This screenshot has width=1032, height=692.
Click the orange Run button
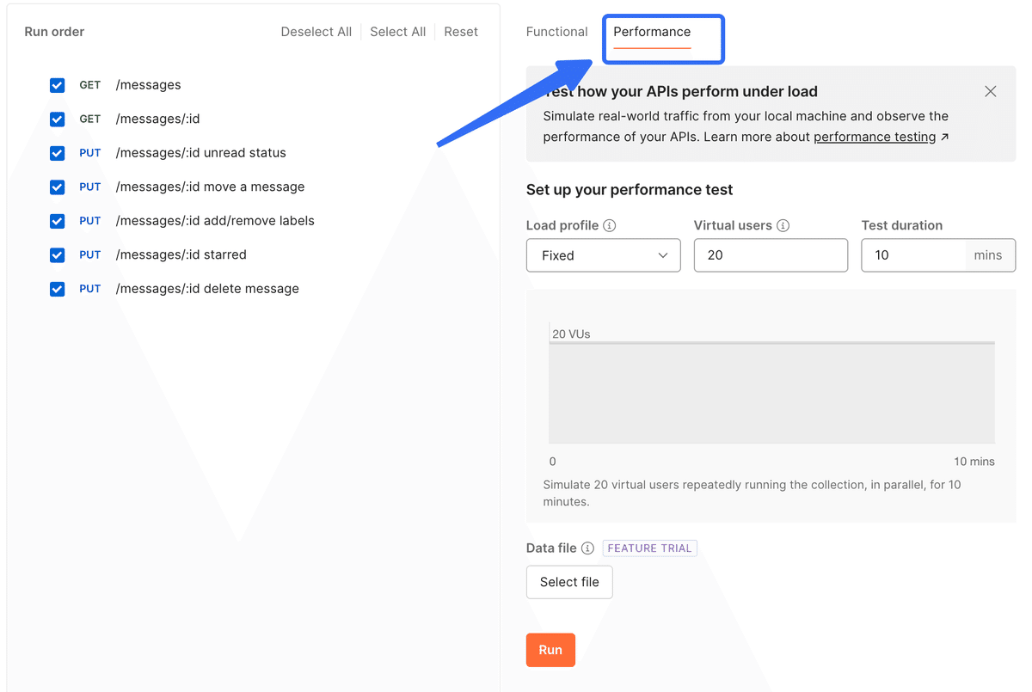coord(550,650)
